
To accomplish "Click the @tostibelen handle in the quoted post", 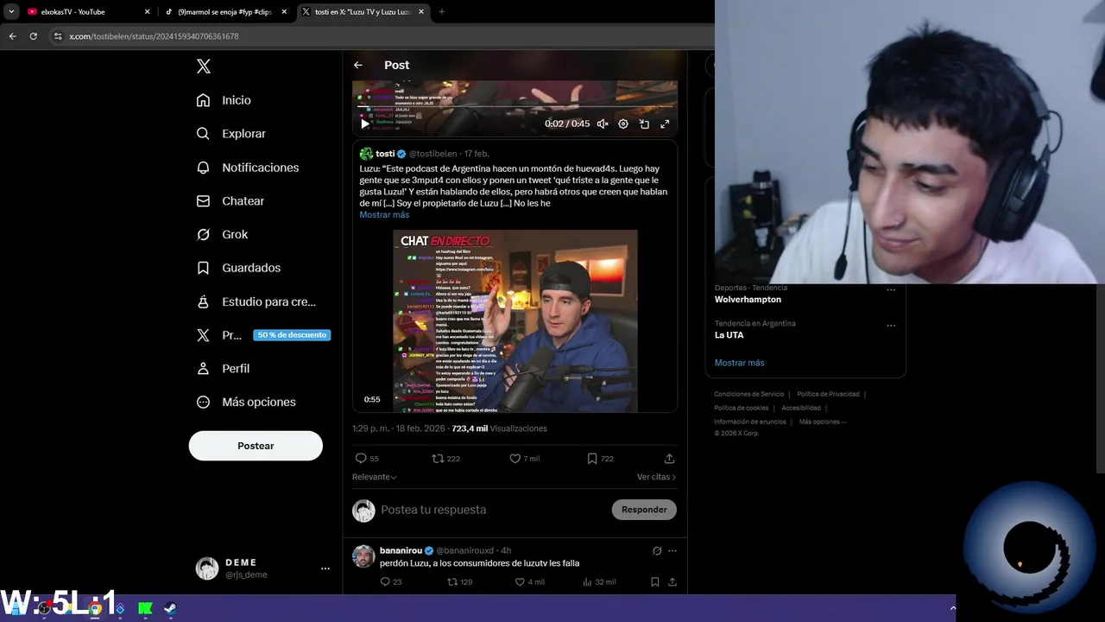I will tap(433, 154).
